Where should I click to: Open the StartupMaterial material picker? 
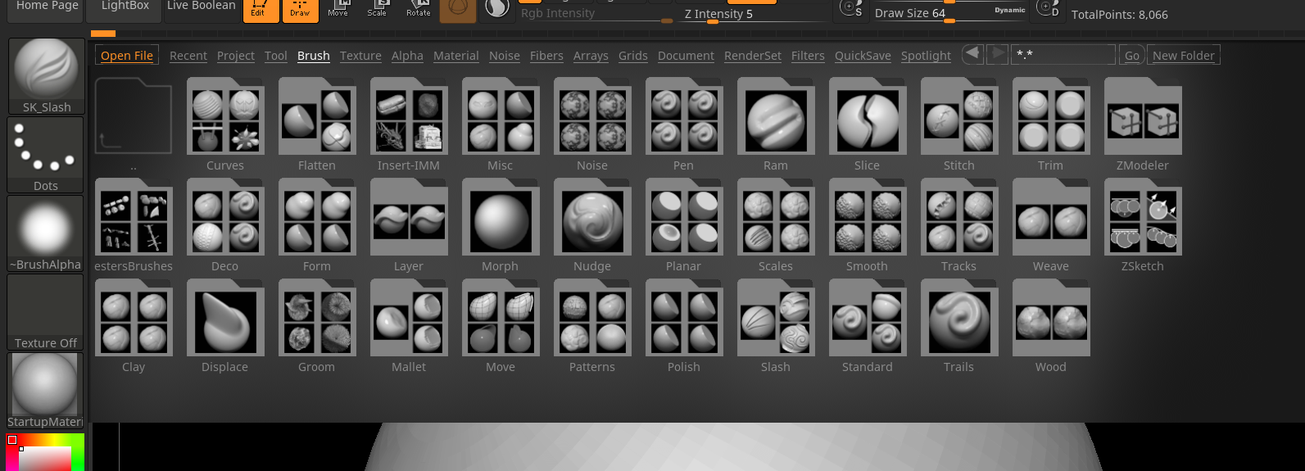pos(46,391)
